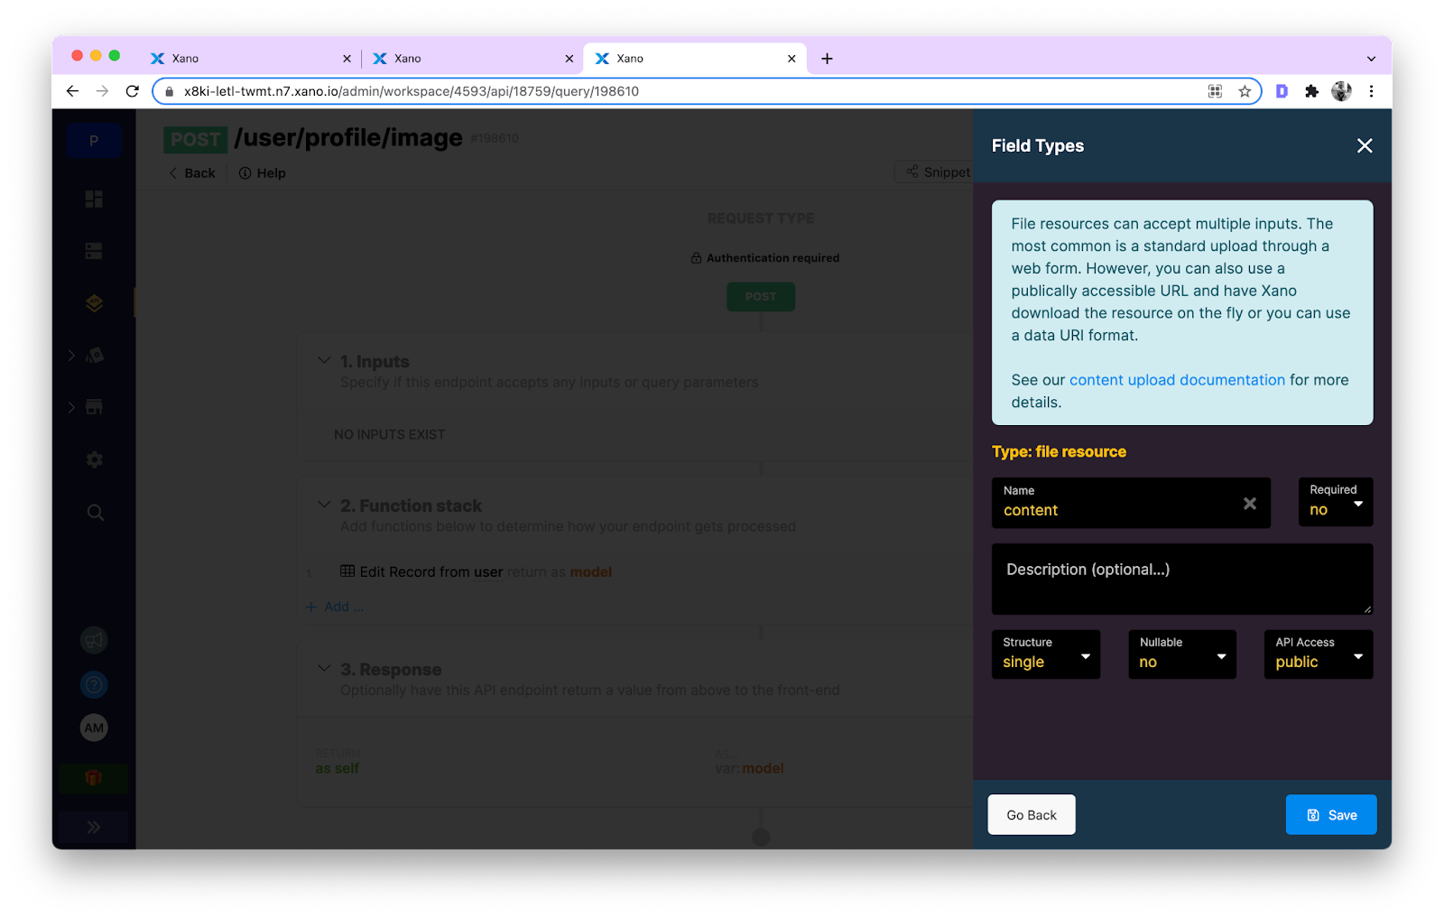Open the Edit Record table icon in Function stack
The height and width of the screenshot is (918, 1444).
pyautogui.click(x=346, y=571)
